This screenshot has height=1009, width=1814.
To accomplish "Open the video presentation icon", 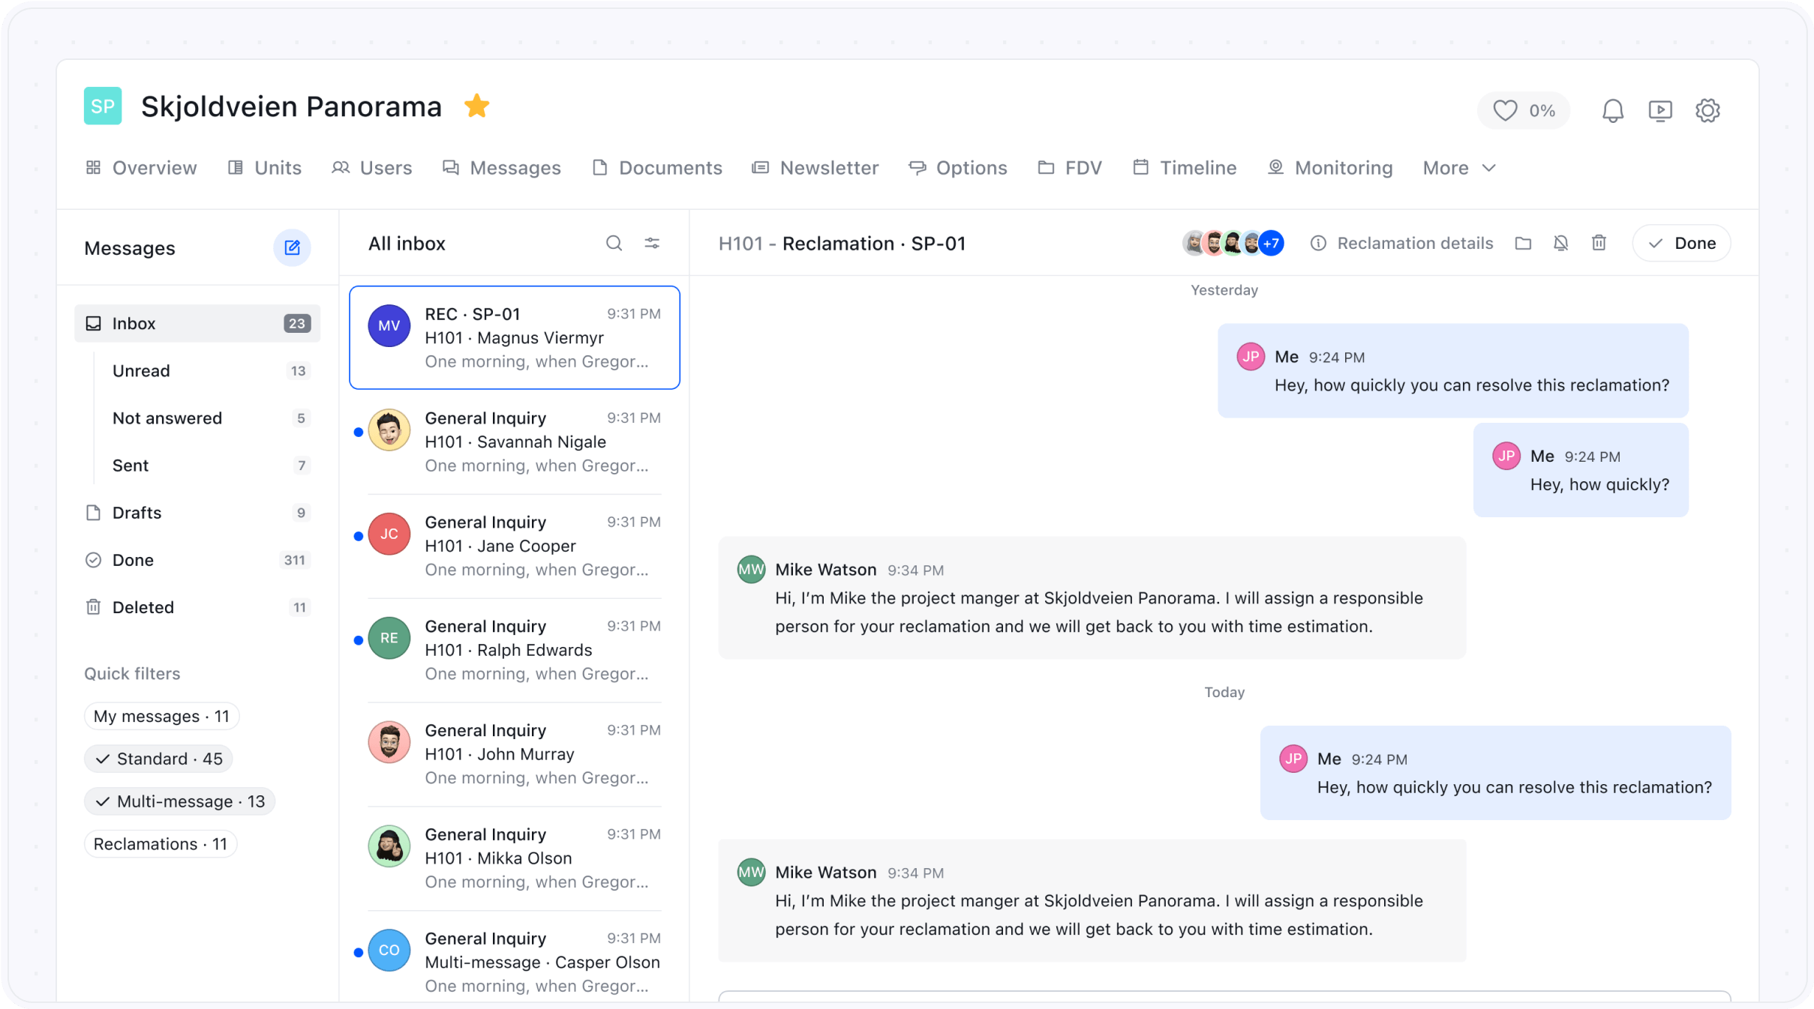I will click(1660, 110).
